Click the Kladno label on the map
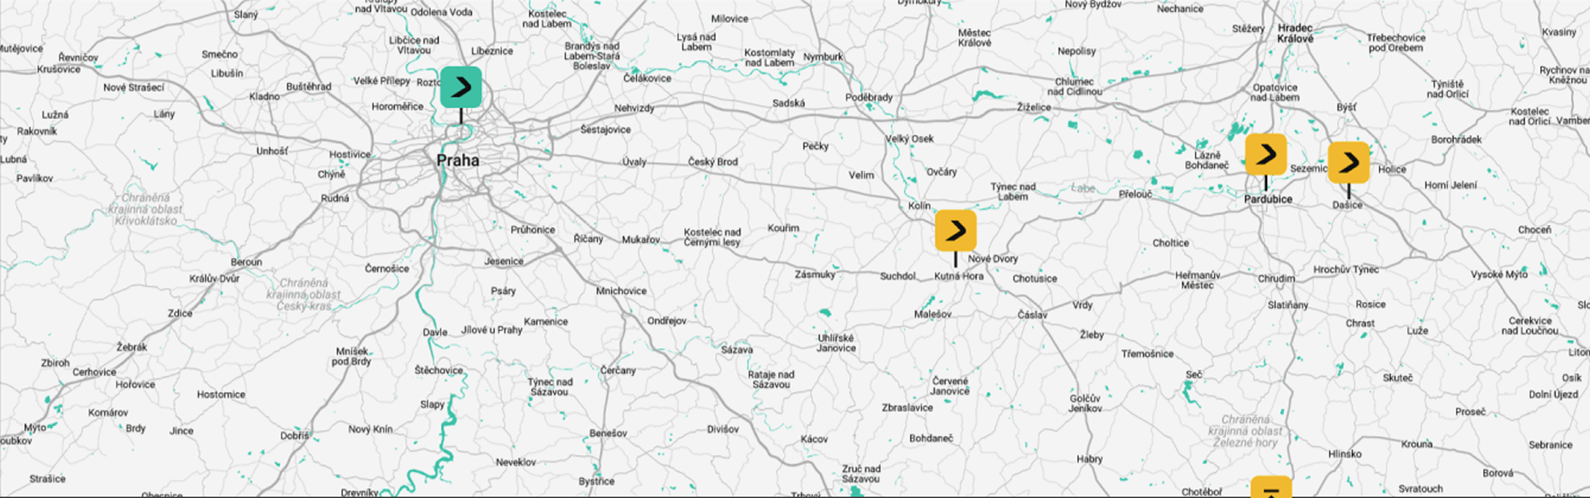The width and height of the screenshot is (1590, 498). 264,97
